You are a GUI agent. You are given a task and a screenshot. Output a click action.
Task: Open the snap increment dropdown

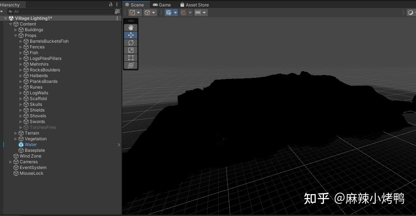(x=204, y=12)
